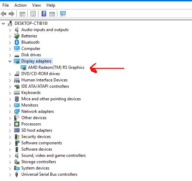The image size is (192, 181).
Task: Expand the Network adapters chevron
Action: pyautogui.click(x=10, y=111)
